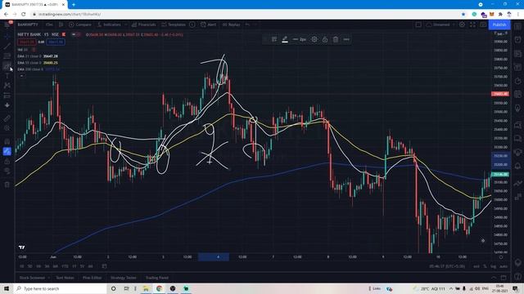Viewport: 524px width, 294px height.
Task: Open the Pine Editor tab
Action: pyautogui.click(x=93, y=278)
